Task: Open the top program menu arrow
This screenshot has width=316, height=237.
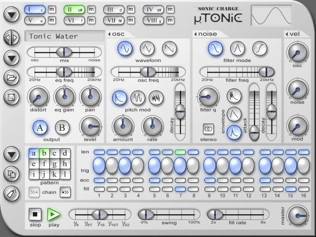Action: click(11, 14)
